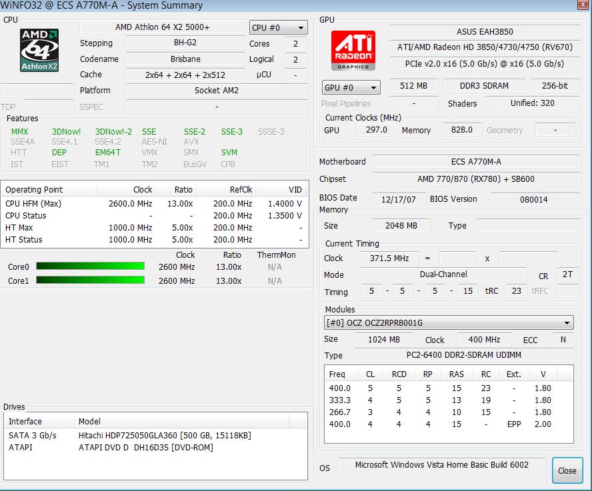
Task: Click the Motherboard ECS A770M-A field
Action: coord(476,161)
